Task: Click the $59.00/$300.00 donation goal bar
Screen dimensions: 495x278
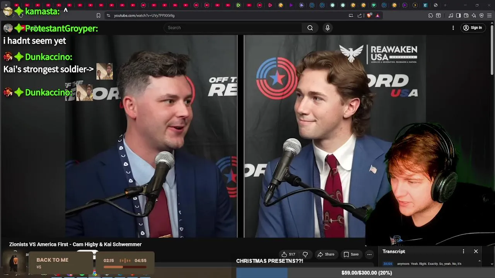Action: click(x=365, y=273)
